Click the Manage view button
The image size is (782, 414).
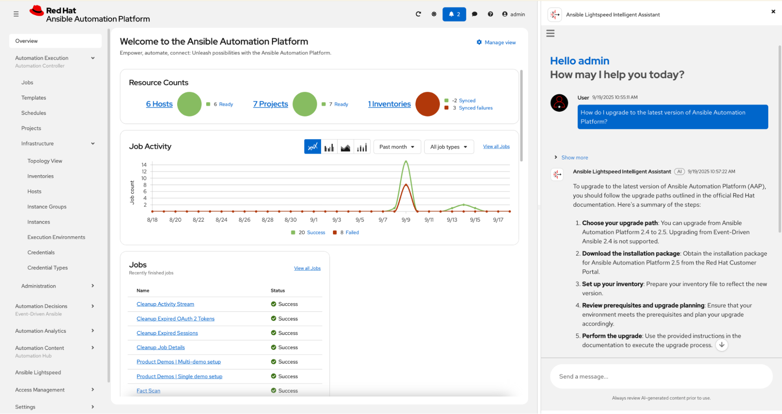point(496,42)
